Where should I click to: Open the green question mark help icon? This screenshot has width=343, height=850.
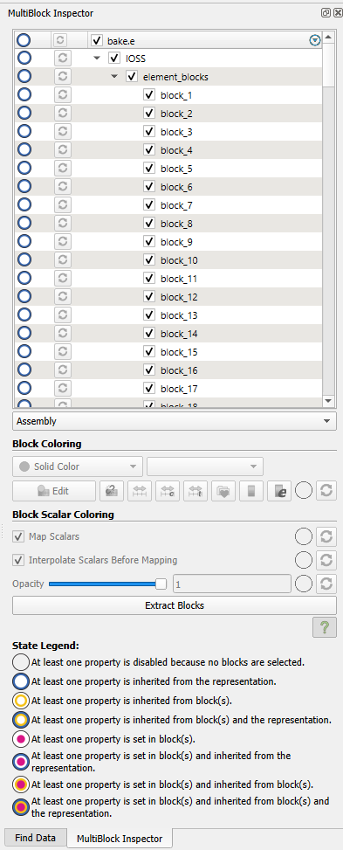(x=325, y=627)
